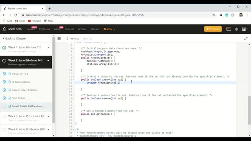251x141 pixels.
Task: Collapse Week 2: June 8th–June 14th arrow
Action: pyautogui.click(x=48, y=61)
